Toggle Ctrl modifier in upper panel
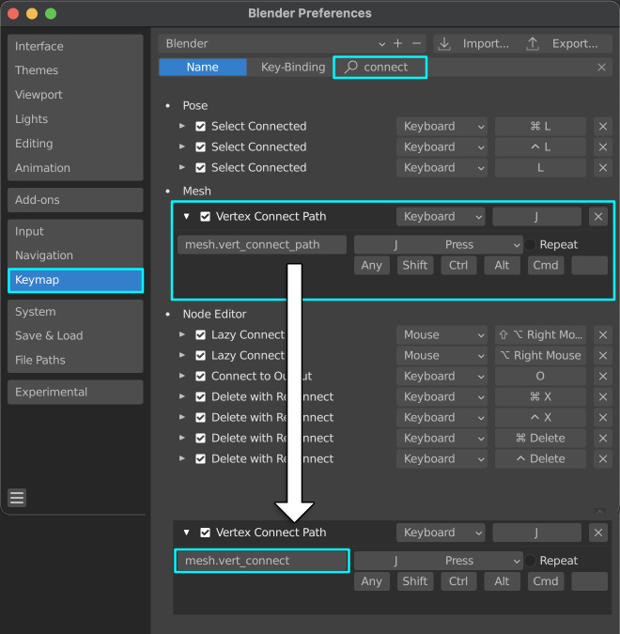The image size is (620, 634). pos(458,266)
